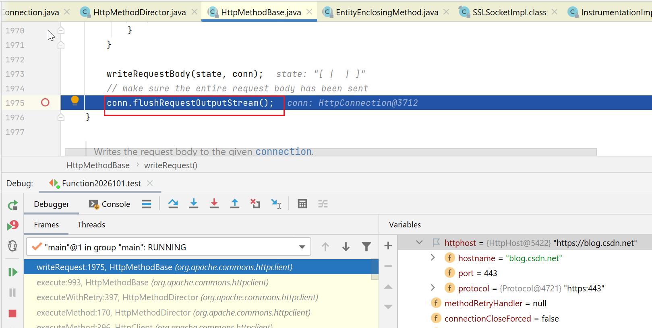Collapse the httphost variable node
The image size is (652, 328).
tap(419, 243)
